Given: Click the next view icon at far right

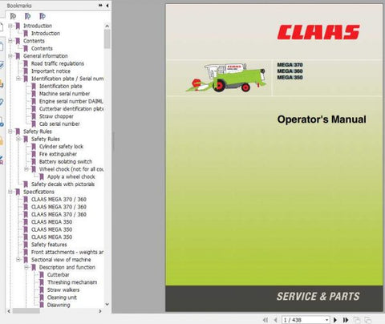Looking at the screenshot, I should pos(368,320).
